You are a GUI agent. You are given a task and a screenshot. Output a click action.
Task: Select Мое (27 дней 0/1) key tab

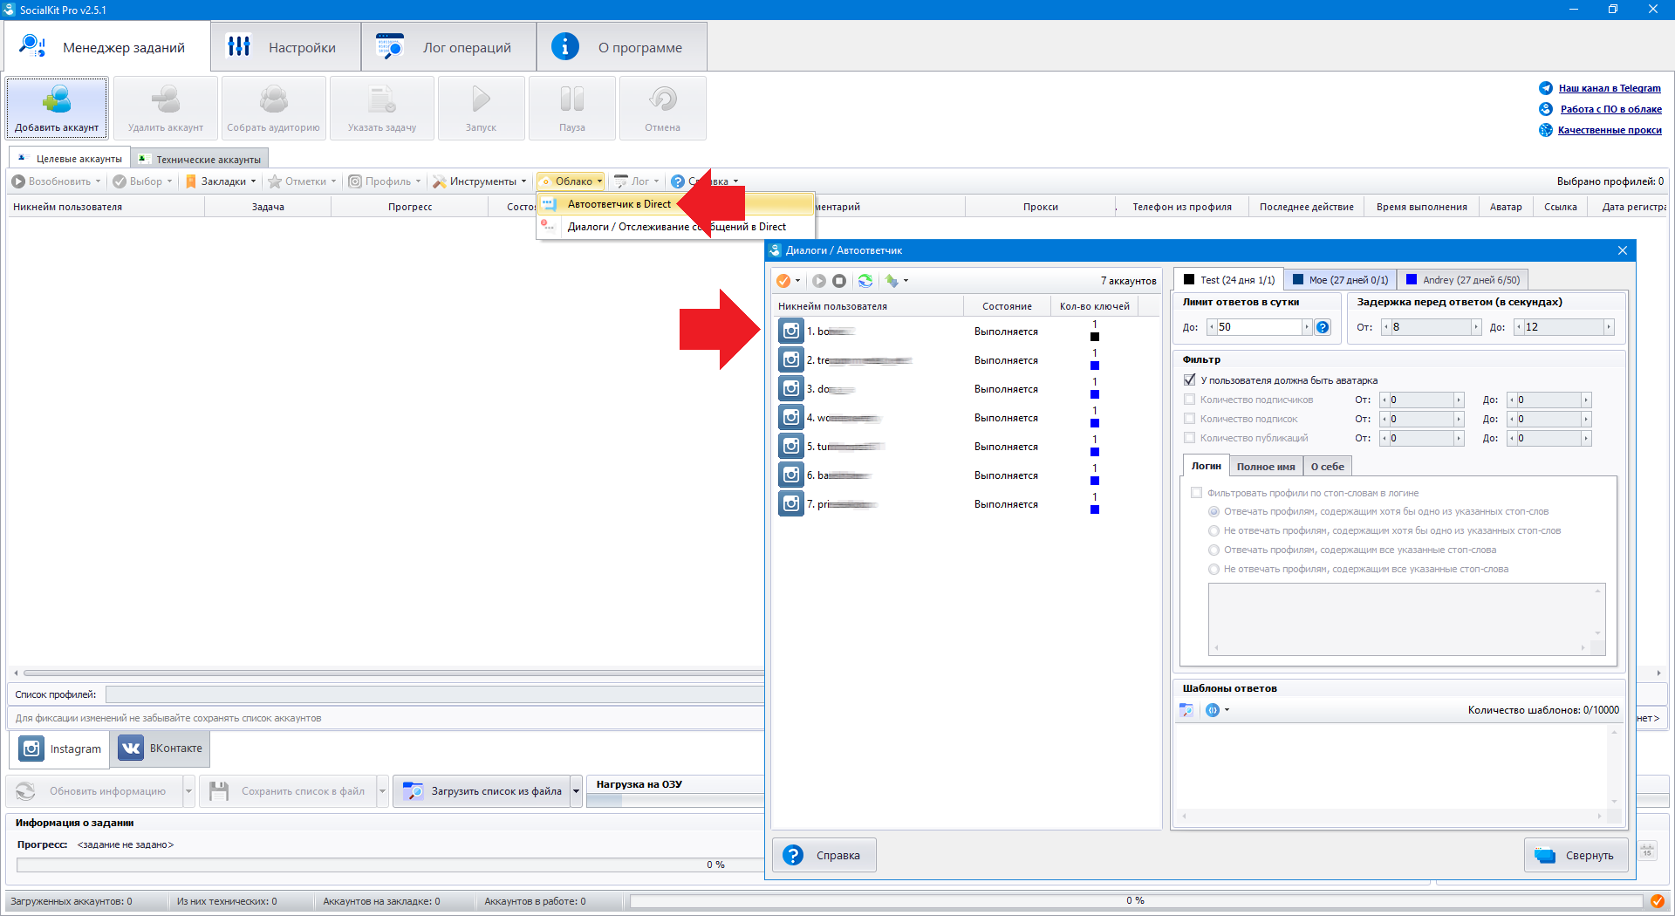tap(1341, 280)
